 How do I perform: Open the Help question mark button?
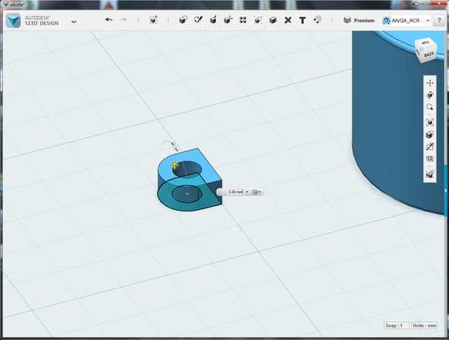click(439, 20)
